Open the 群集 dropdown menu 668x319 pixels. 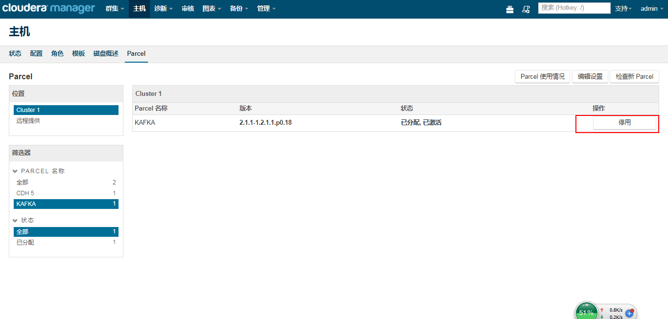[x=115, y=9]
